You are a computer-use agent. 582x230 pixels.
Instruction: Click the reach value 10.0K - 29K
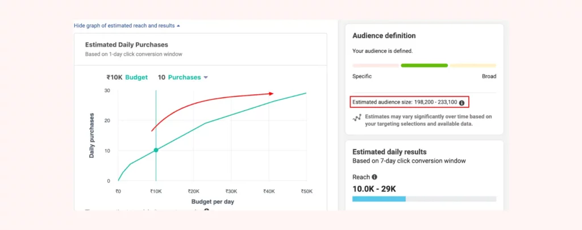pos(374,189)
